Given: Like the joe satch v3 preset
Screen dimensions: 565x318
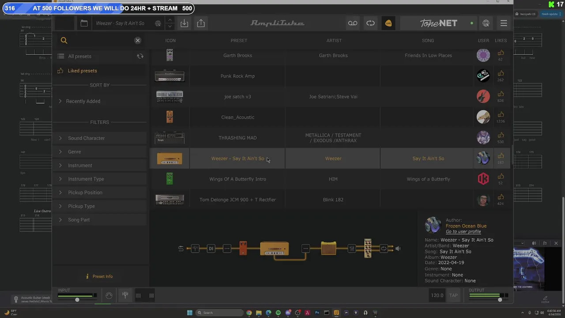Looking at the screenshot, I should [x=501, y=94].
